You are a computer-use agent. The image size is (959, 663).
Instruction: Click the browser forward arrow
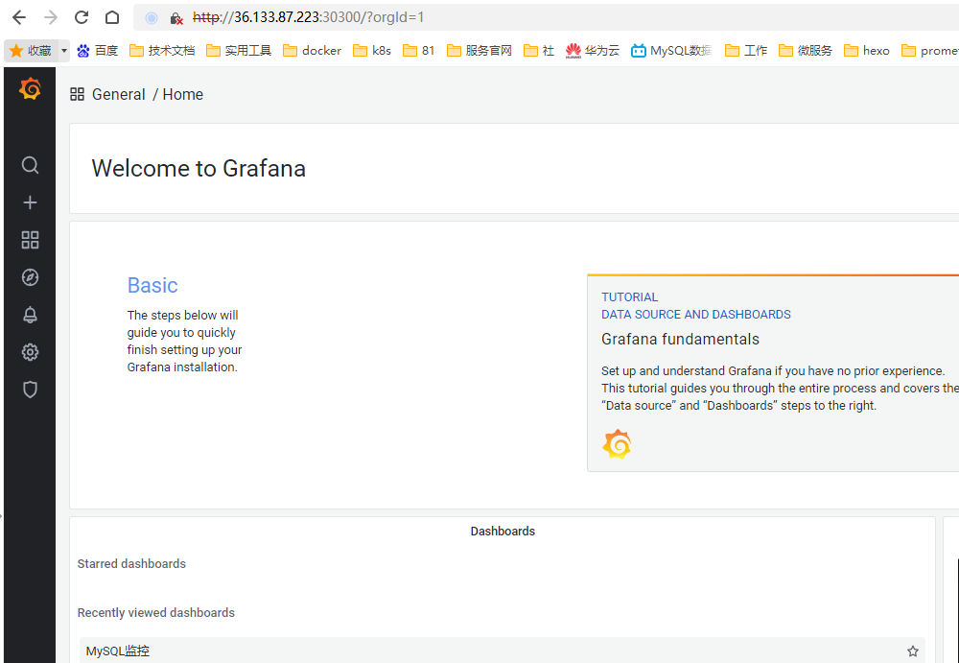coord(51,18)
